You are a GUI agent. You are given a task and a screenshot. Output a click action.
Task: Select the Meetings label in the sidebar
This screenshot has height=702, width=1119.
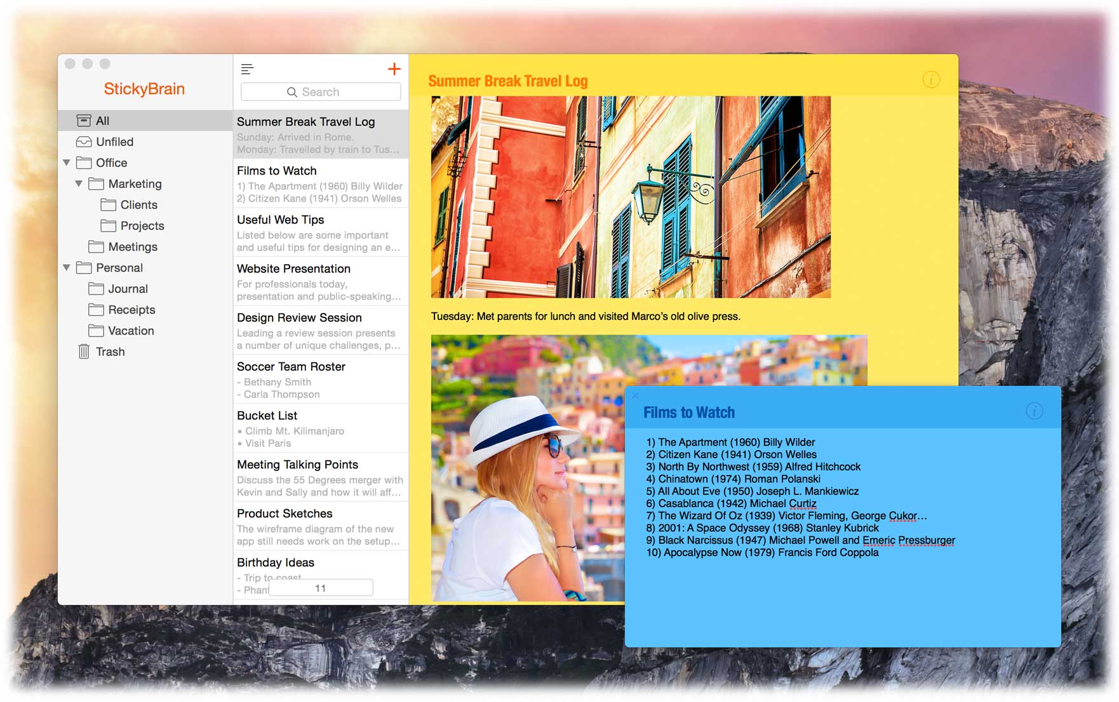pos(133,246)
